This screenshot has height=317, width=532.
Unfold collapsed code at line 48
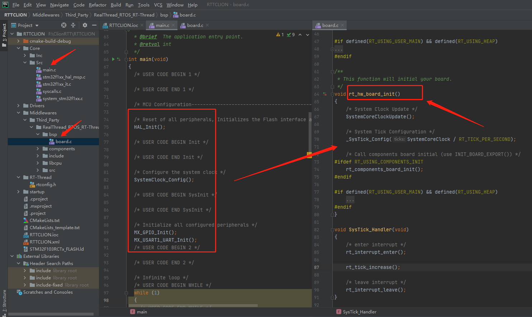339,49
